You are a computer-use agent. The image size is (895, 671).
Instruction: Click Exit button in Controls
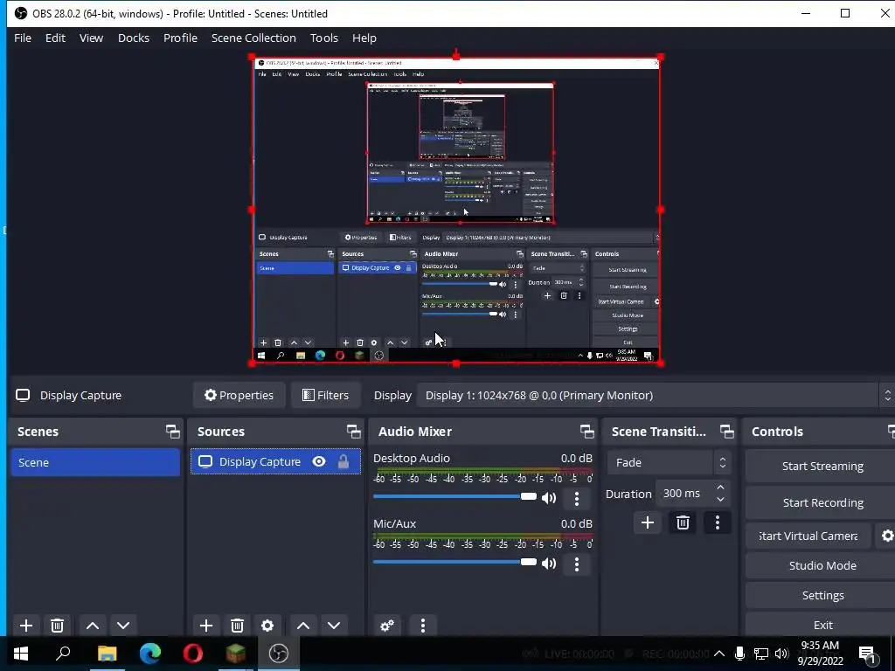822,625
